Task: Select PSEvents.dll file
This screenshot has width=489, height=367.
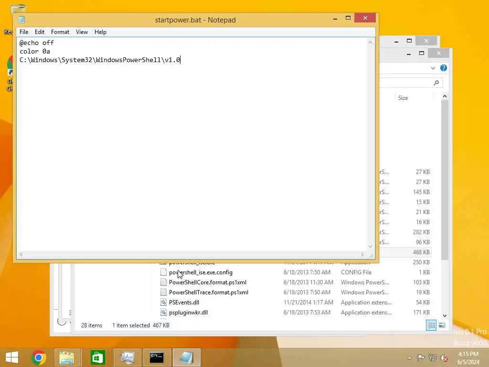Action: pyautogui.click(x=184, y=302)
